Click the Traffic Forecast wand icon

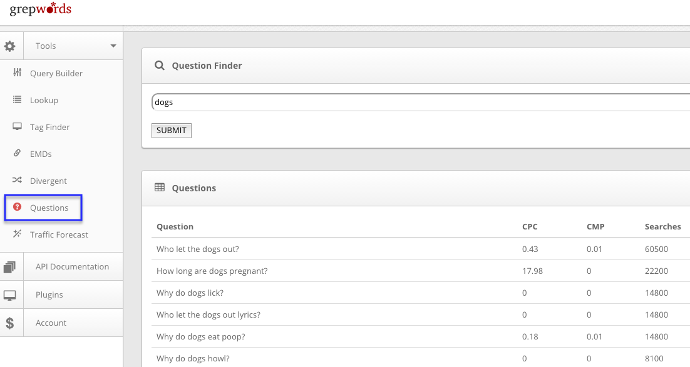coord(18,234)
